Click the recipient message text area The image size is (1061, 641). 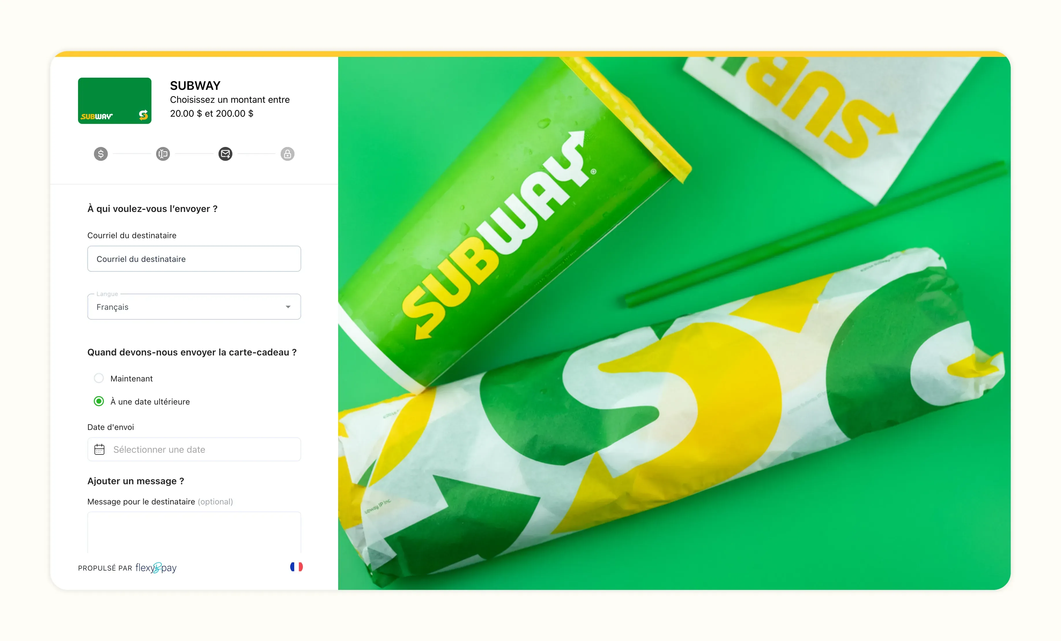[194, 532]
